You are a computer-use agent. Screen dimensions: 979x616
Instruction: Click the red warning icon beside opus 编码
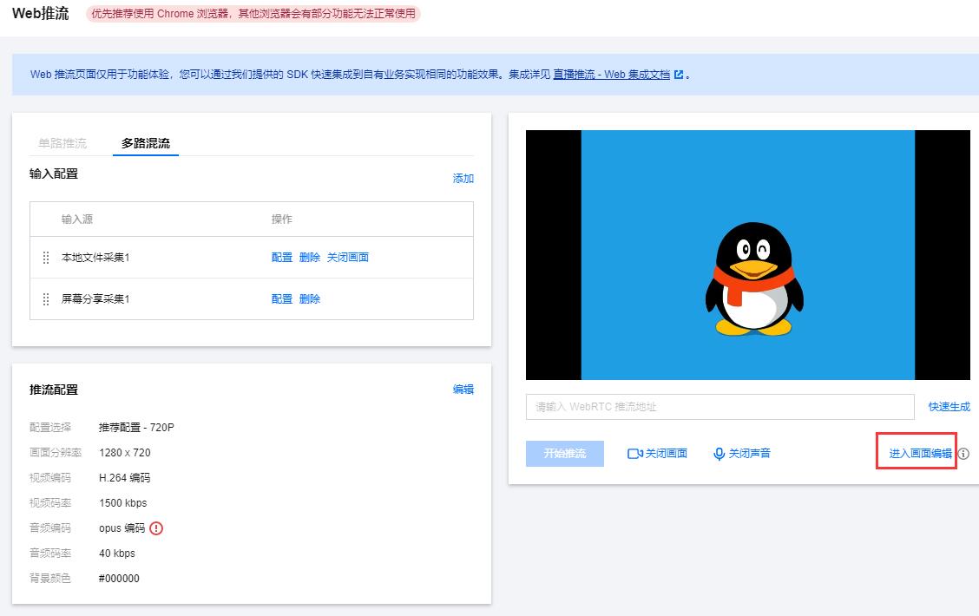(156, 528)
